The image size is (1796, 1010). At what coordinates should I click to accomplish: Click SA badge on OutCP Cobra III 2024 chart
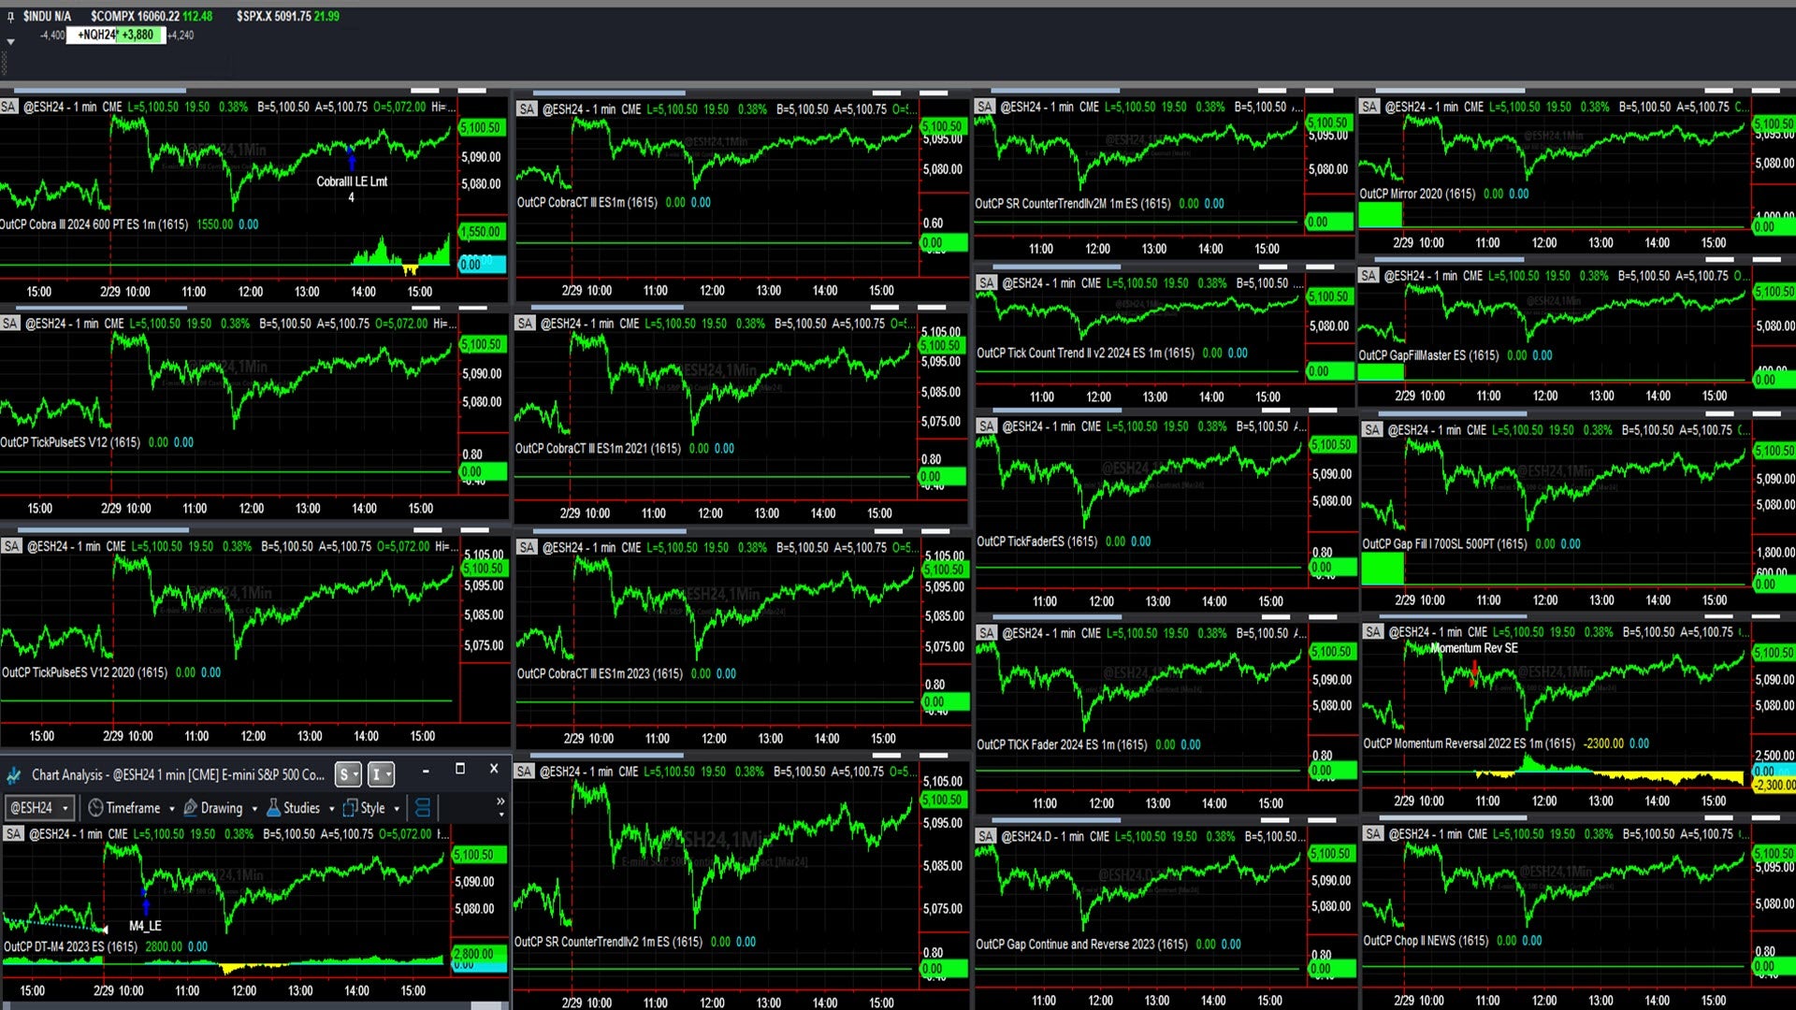click(9, 107)
